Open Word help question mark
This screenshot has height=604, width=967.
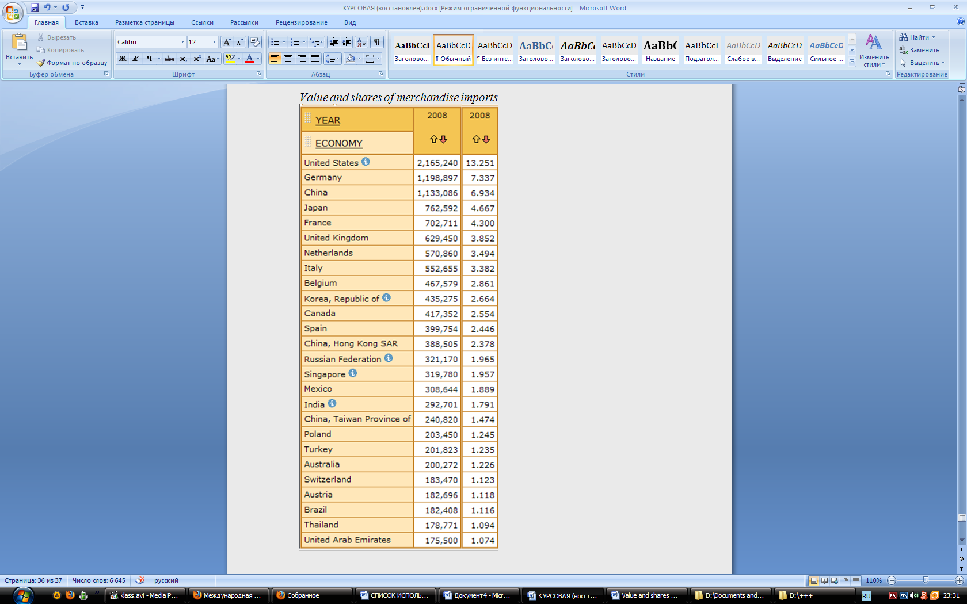[x=960, y=22]
